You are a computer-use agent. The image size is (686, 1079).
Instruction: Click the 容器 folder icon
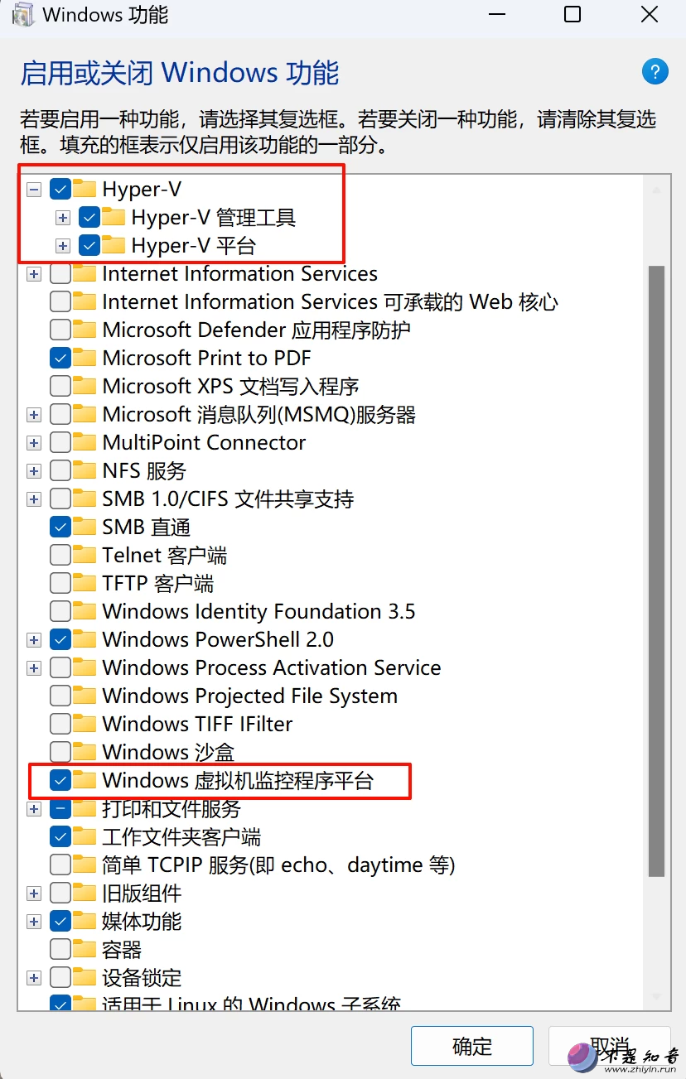coord(85,949)
